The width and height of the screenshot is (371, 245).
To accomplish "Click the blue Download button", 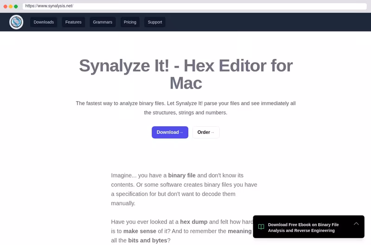I will coord(170,132).
